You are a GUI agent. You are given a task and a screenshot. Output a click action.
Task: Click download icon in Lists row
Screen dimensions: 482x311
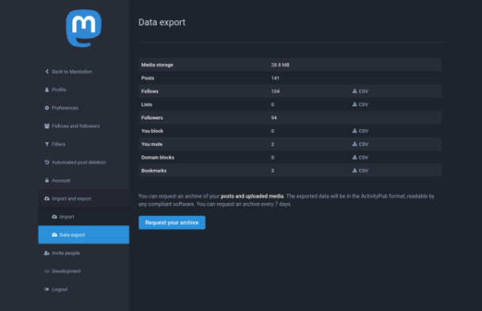(354, 104)
